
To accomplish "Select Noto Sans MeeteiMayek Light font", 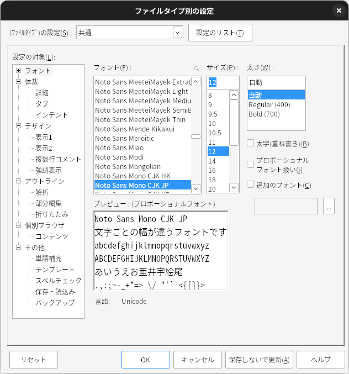I will click(142, 91).
